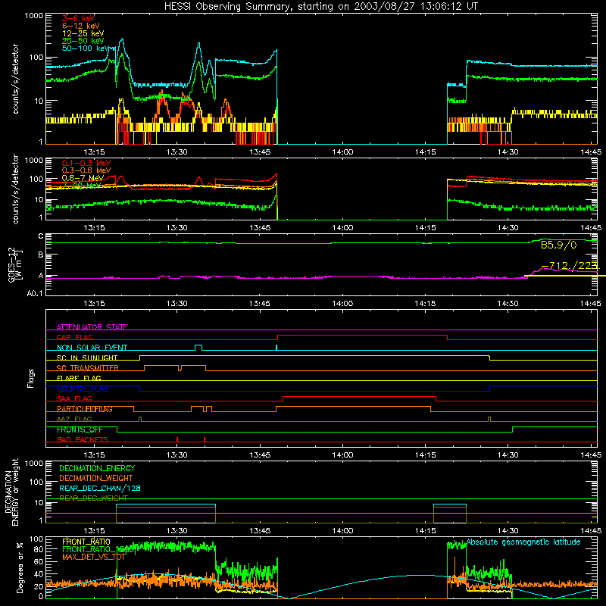The height and width of the screenshot is (606, 606).
Task: Click the HESSI Observing Summary title text
Action: (x=321, y=7)
